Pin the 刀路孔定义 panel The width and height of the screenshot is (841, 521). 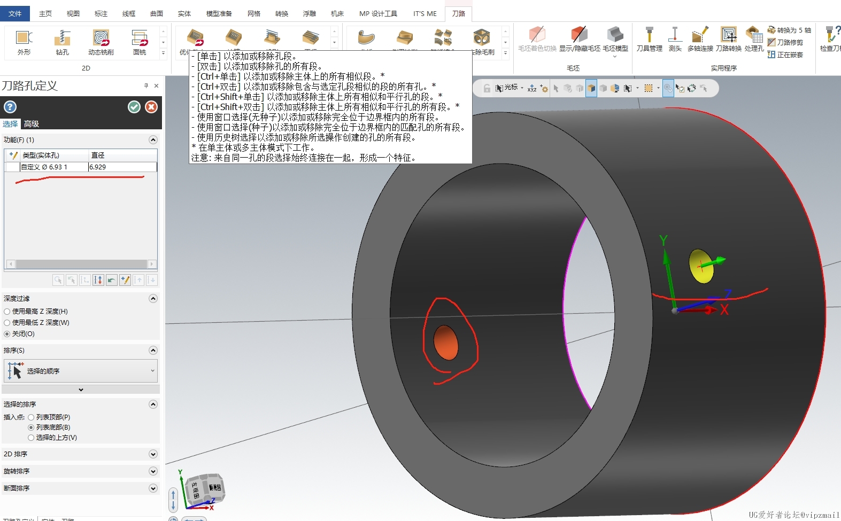[x=146, y=85]
